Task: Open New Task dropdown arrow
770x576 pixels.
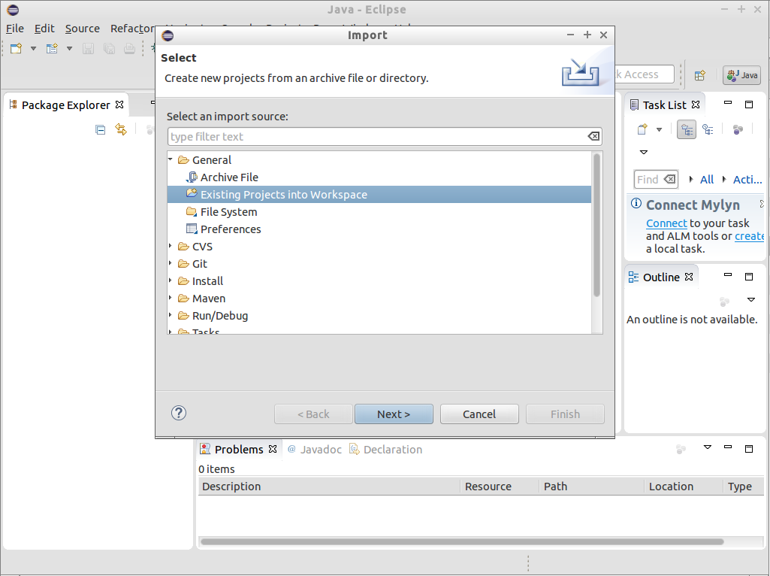Action: coord(659,130)
